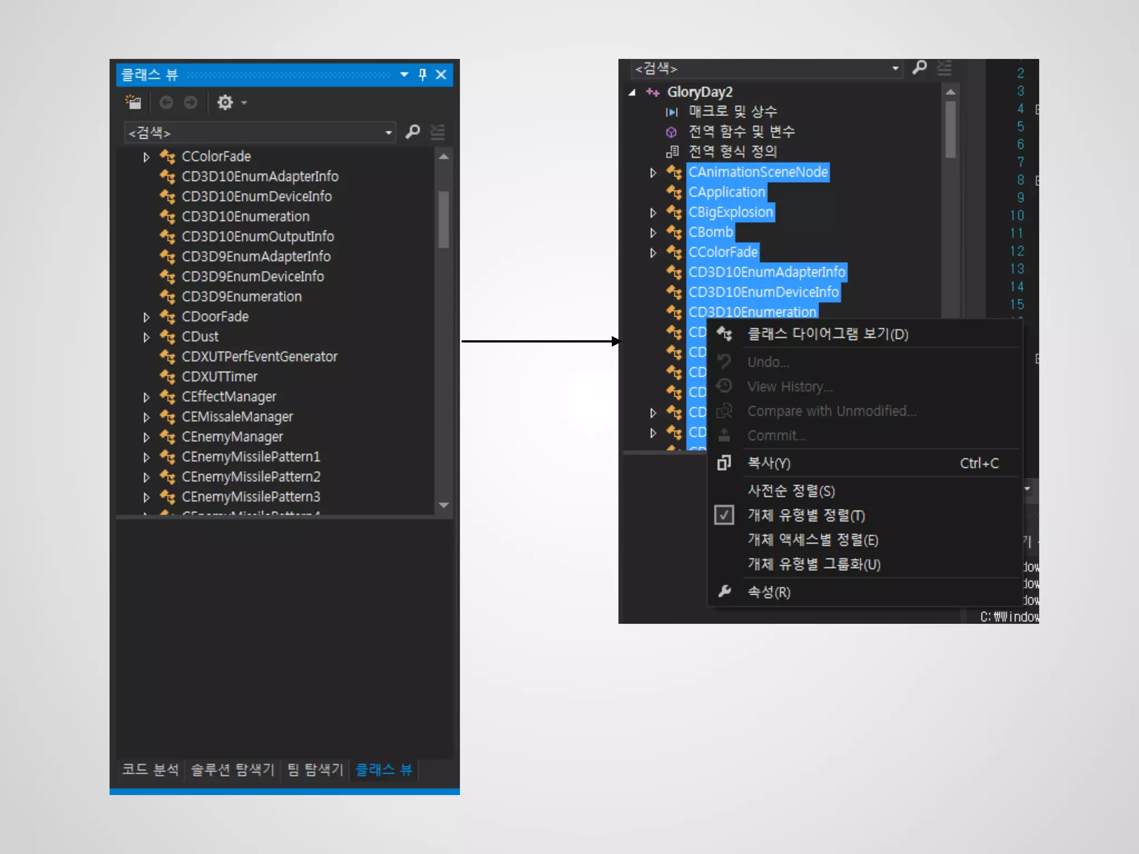Click the wrench icon beside 속성(R)
The image size is (1139, 854).
(724, 591)
